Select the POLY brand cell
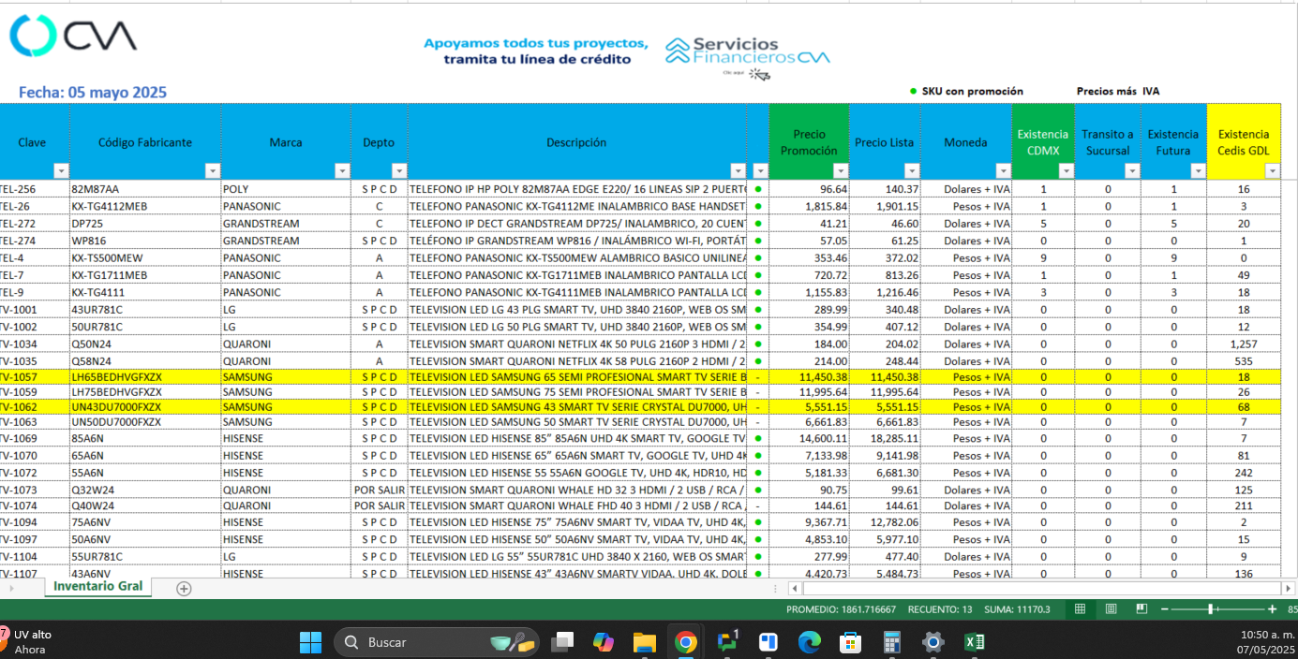The width and height of the screenshot is (1298, 659). [286, 189]
